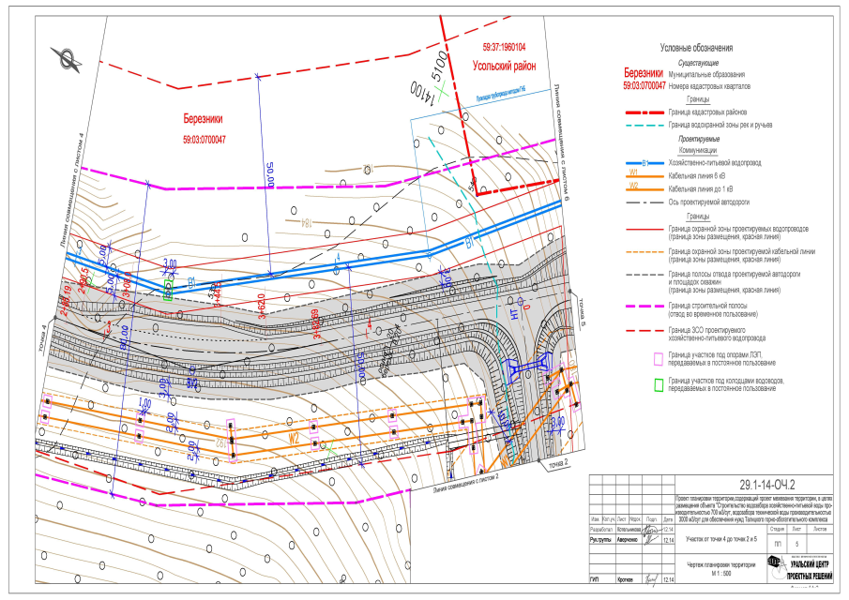The width and height of the screenshot is (849, 600).
Task: Click the orange W1 cable line legend sample
Action: [x=644, y=173]
